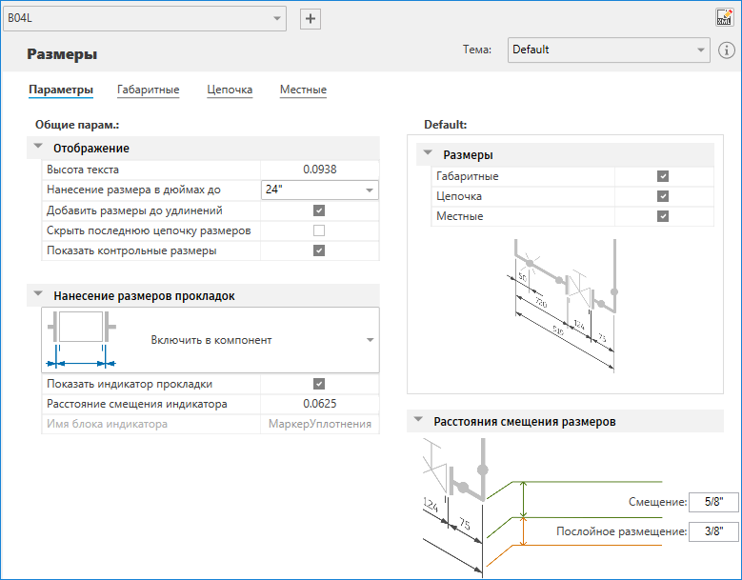The height and width of the screenshot is (580, 742).
Task: Toggle the Габаритные checkbox in Default
Action: [x=663, y=176]
